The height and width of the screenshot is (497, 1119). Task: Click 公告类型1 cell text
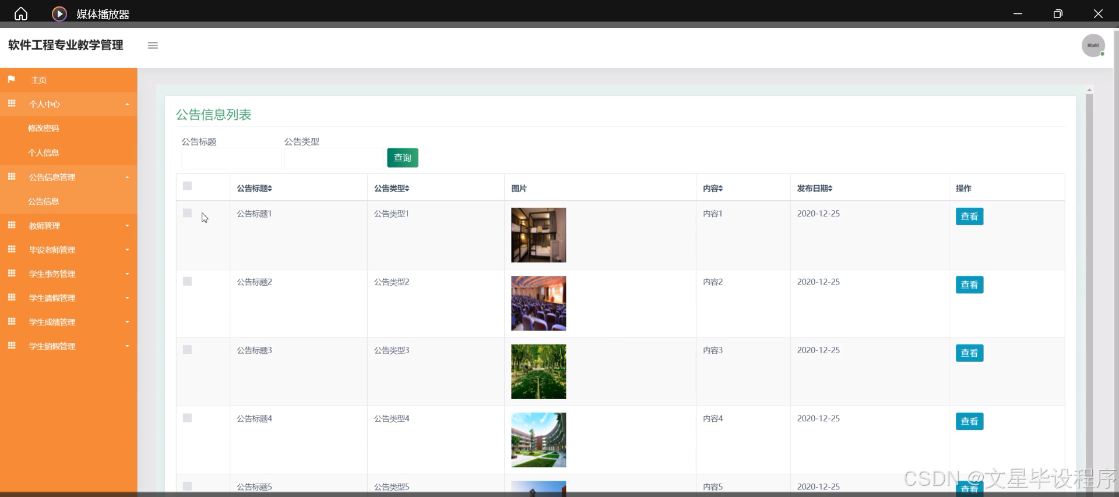pyautogui.click(x=392, y=214)
